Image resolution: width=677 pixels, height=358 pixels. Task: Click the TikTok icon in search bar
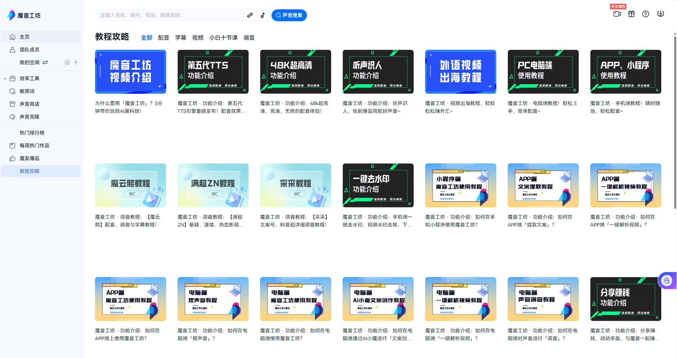tap(263, 15)
